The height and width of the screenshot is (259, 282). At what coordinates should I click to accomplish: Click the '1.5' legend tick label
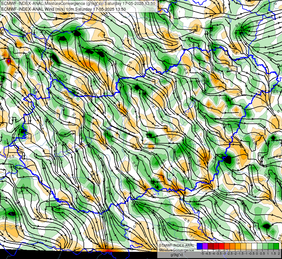(273, 254)
